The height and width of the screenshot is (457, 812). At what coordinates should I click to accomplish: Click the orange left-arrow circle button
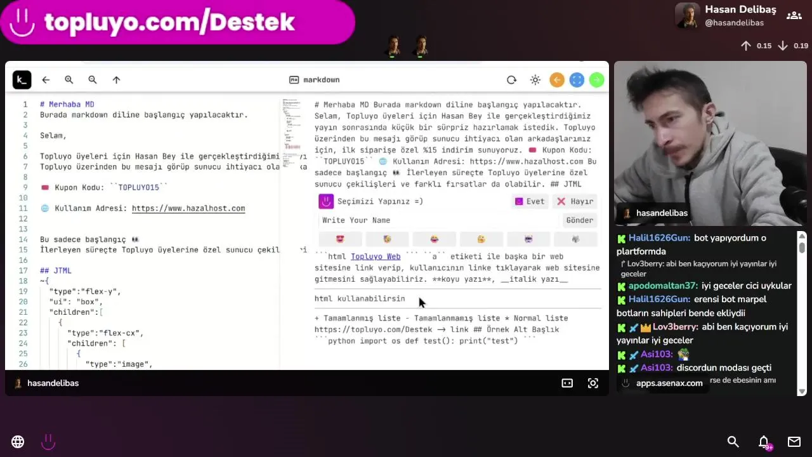coord(557,80)
